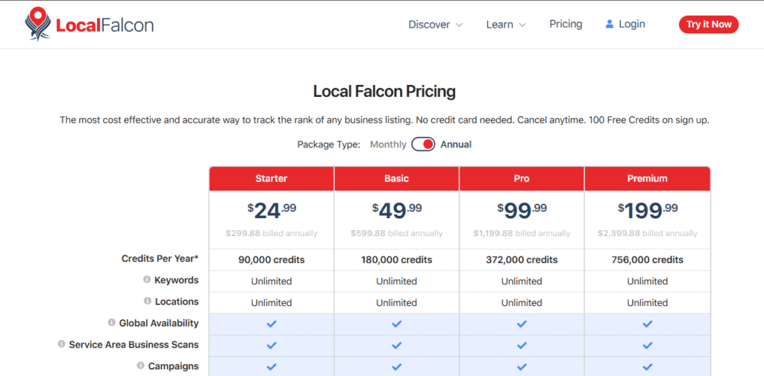
Task: Click the '90,000 credits' cell
Action: pos(272,260)
